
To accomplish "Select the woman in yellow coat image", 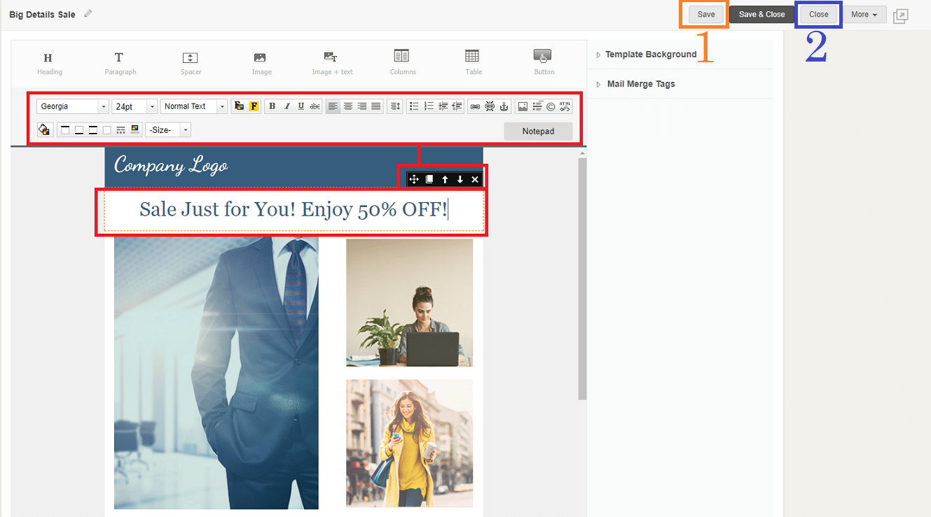I will coord(409,444).
